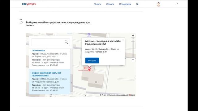Click address text ул. Воровского, д.62

tap(42, 56)
